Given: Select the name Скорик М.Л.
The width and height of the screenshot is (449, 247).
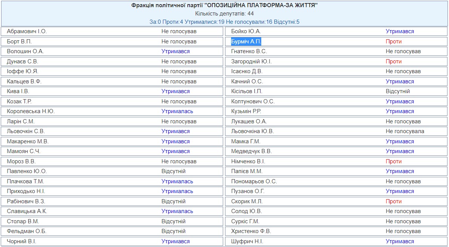Looking at the screenshot, I should click(247, 201).
